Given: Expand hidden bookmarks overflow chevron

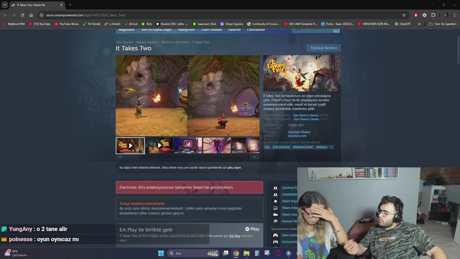Looking at the screenshot, I should point(419,24).
